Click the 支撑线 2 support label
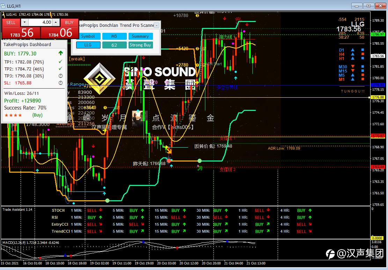The width and height of the screenshot is (388, 270). click(x=227, y=170)
